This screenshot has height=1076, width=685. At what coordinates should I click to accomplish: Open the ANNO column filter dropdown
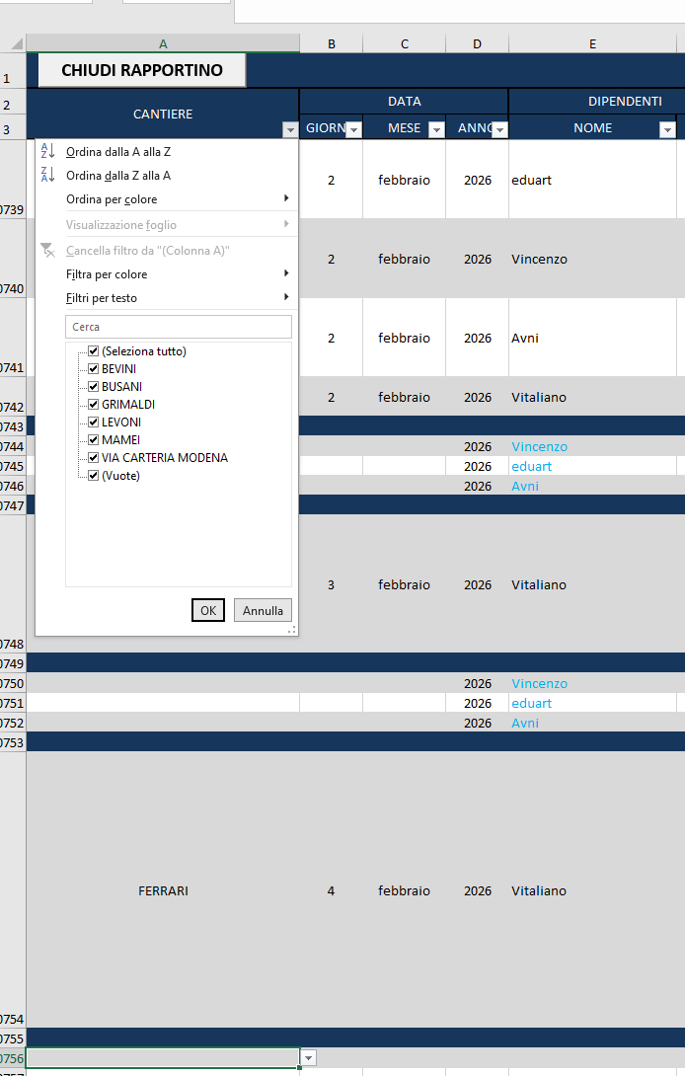click(500, 129)
